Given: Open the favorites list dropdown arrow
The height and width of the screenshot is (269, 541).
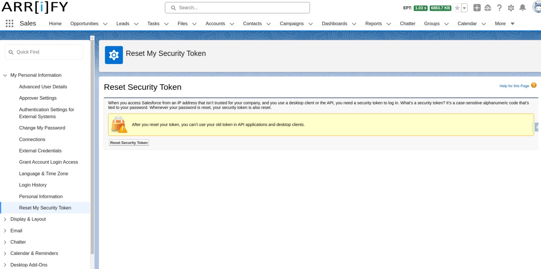Looking at the screenshot, I should pyautogui.click(x=464, y=8).
